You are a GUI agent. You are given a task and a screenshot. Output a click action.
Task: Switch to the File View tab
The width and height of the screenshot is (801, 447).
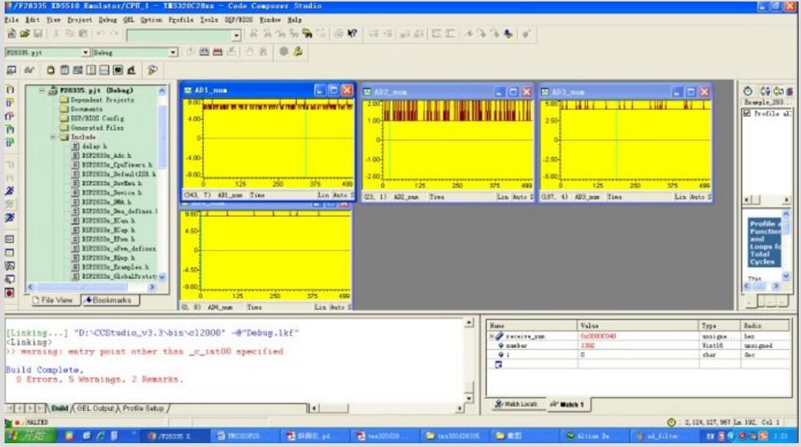coord(53,300)
